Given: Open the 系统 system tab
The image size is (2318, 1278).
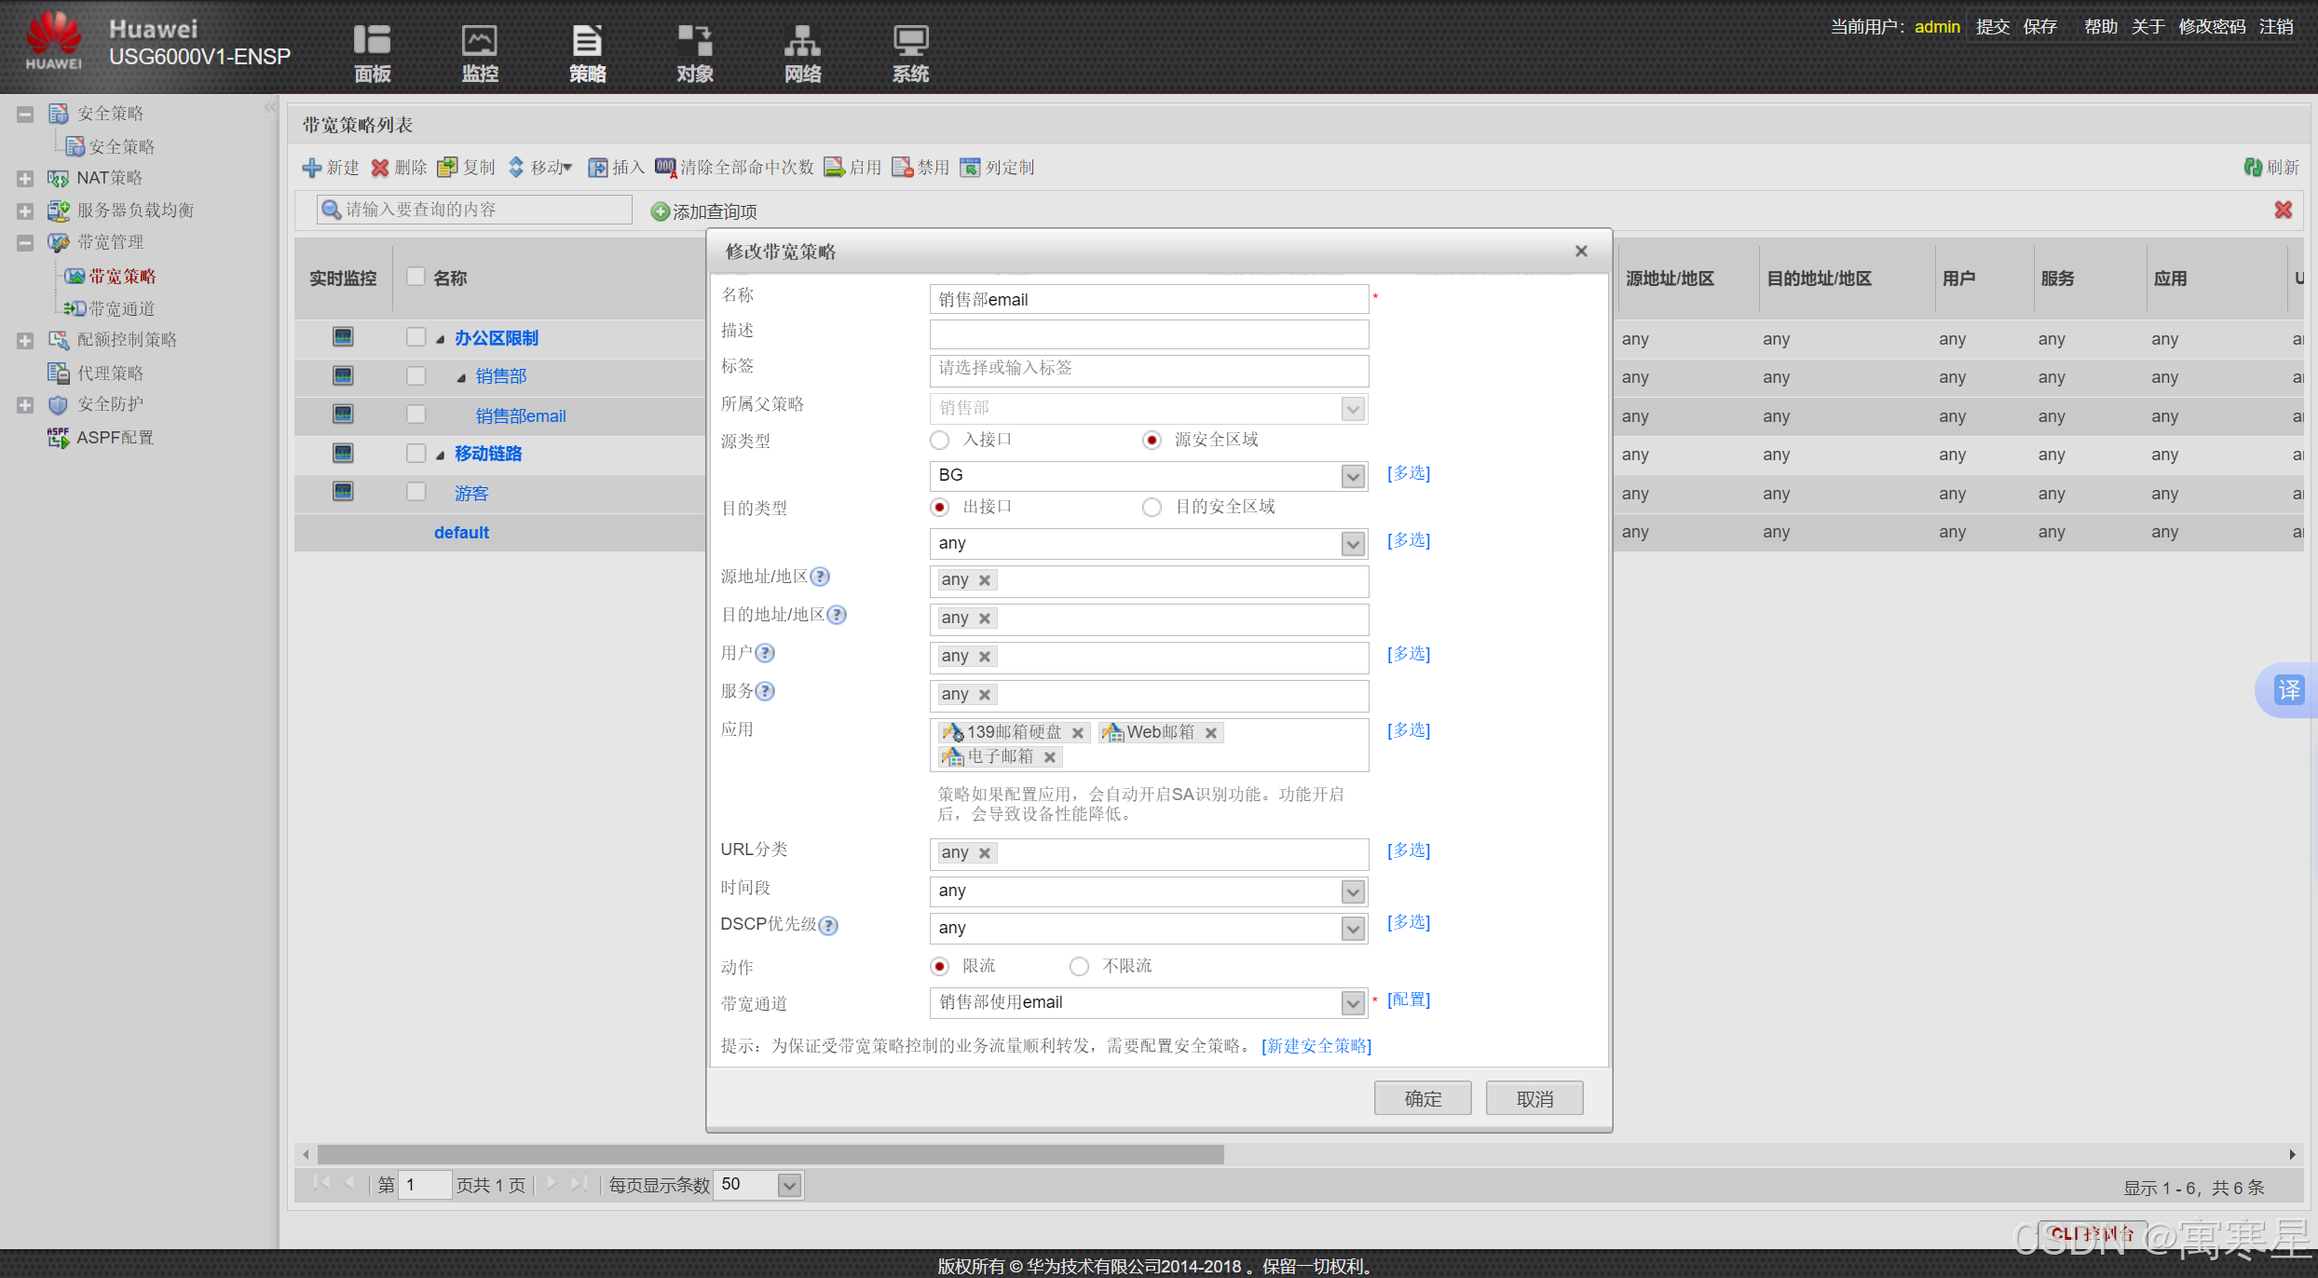Looking at the screenshot, I should (x=910, y=54).
